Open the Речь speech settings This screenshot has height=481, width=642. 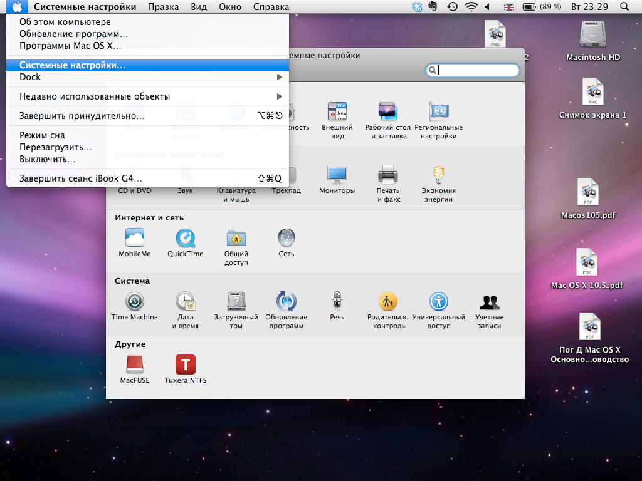(x=337, y=306)
